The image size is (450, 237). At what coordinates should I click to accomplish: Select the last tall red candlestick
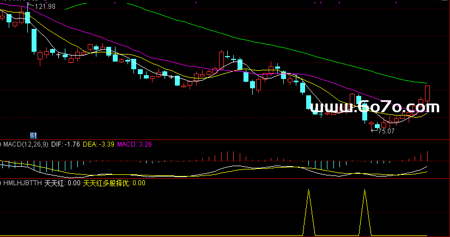(x=428, y=93)
